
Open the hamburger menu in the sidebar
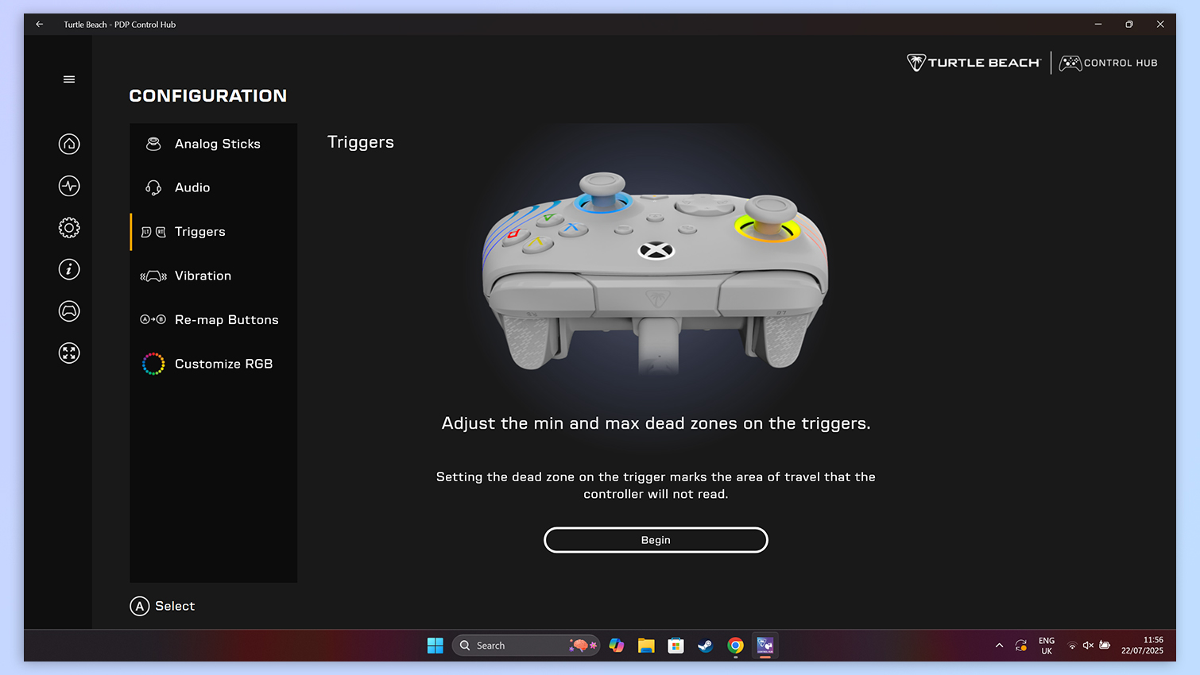point(69,79)
